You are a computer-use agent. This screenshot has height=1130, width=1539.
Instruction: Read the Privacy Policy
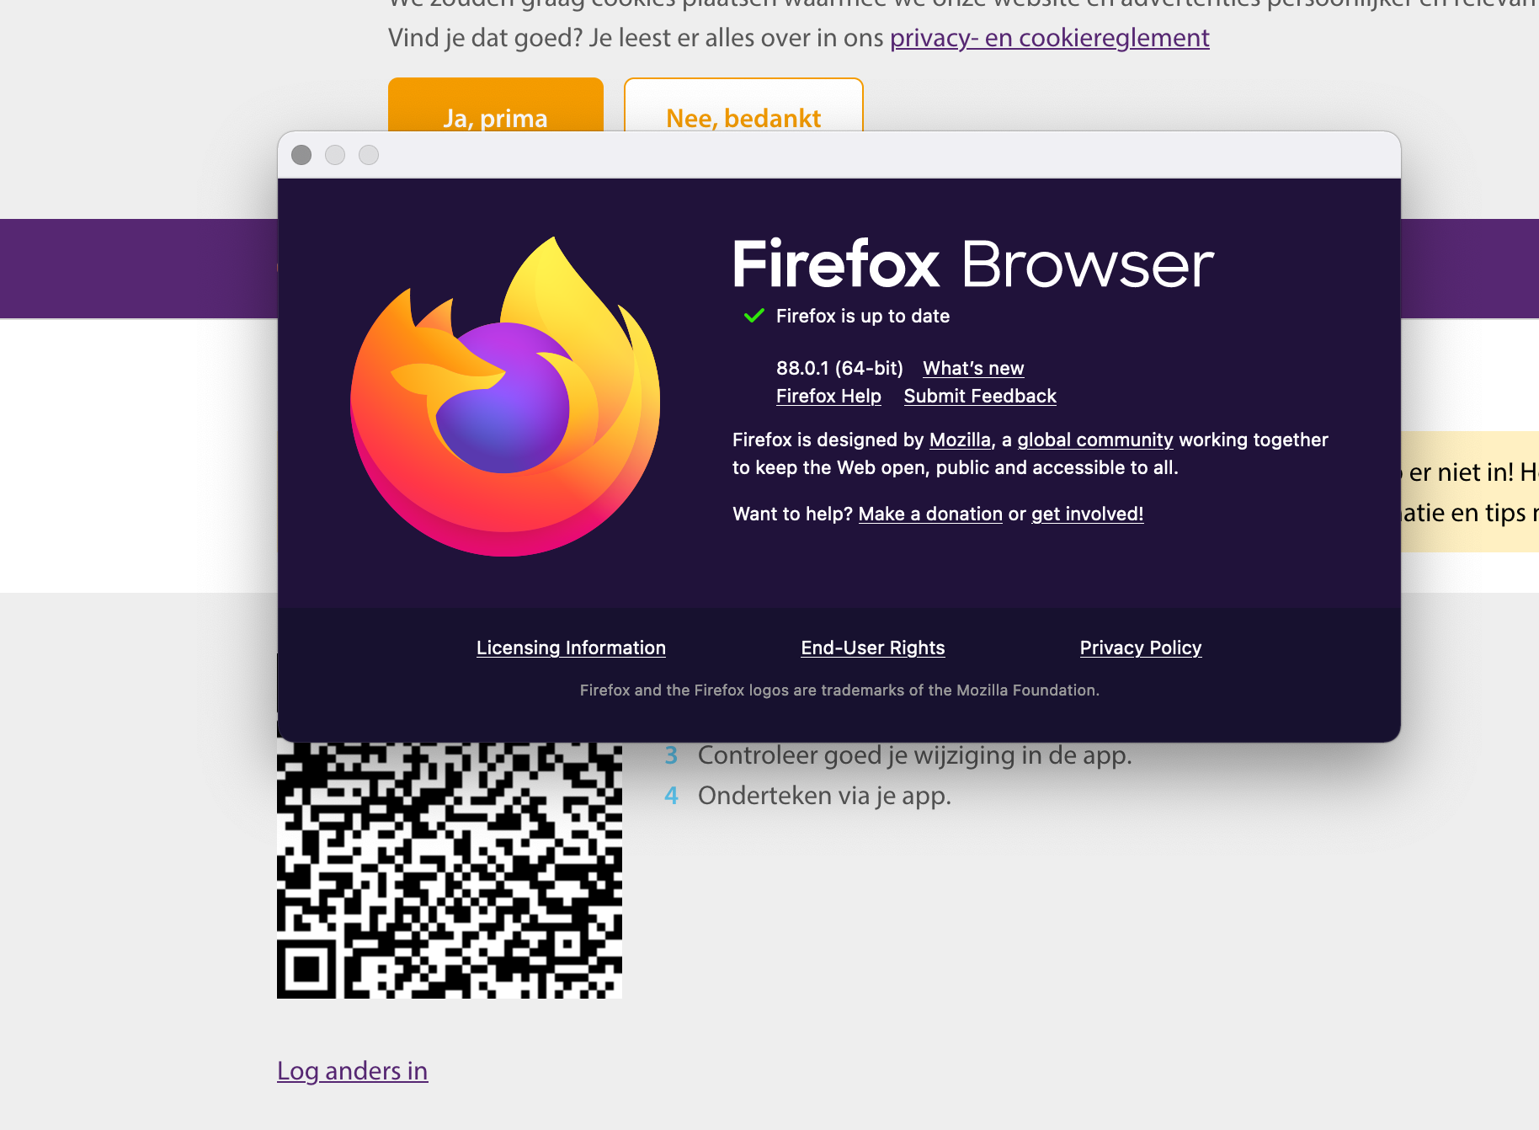[1140, 648]
